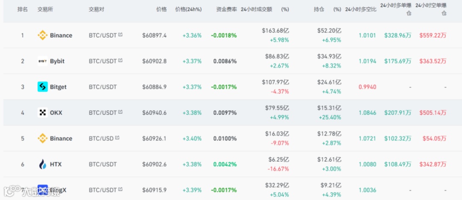462x200 pixels.
Task: Open the Bybit exchange name link
Action: pos(57,61)
